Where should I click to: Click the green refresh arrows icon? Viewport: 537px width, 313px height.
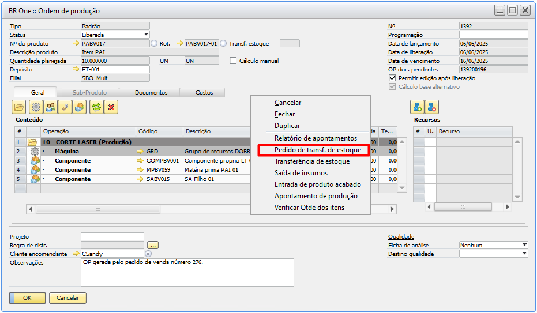click(x=96, y=107)
